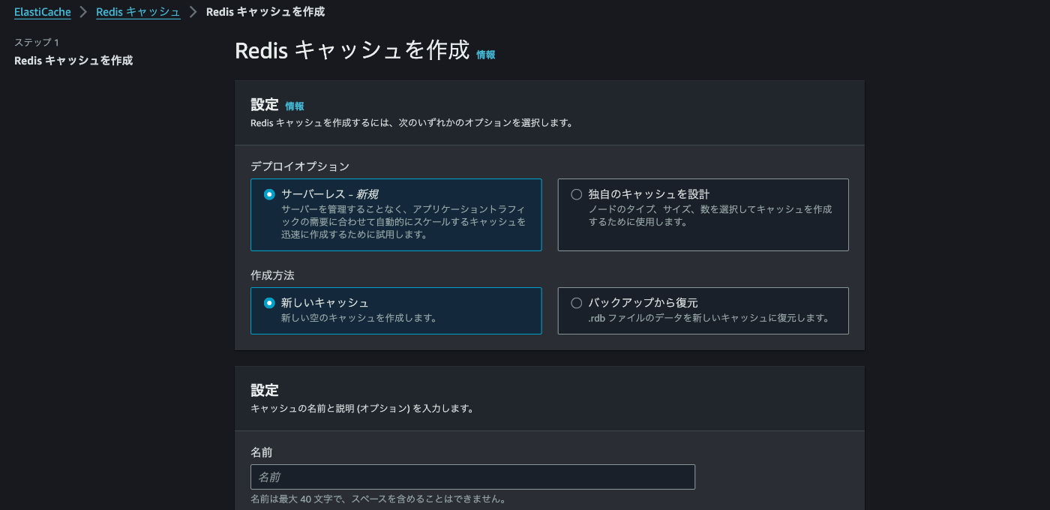Click the 作成方法 label

click(x=272, y=275)
